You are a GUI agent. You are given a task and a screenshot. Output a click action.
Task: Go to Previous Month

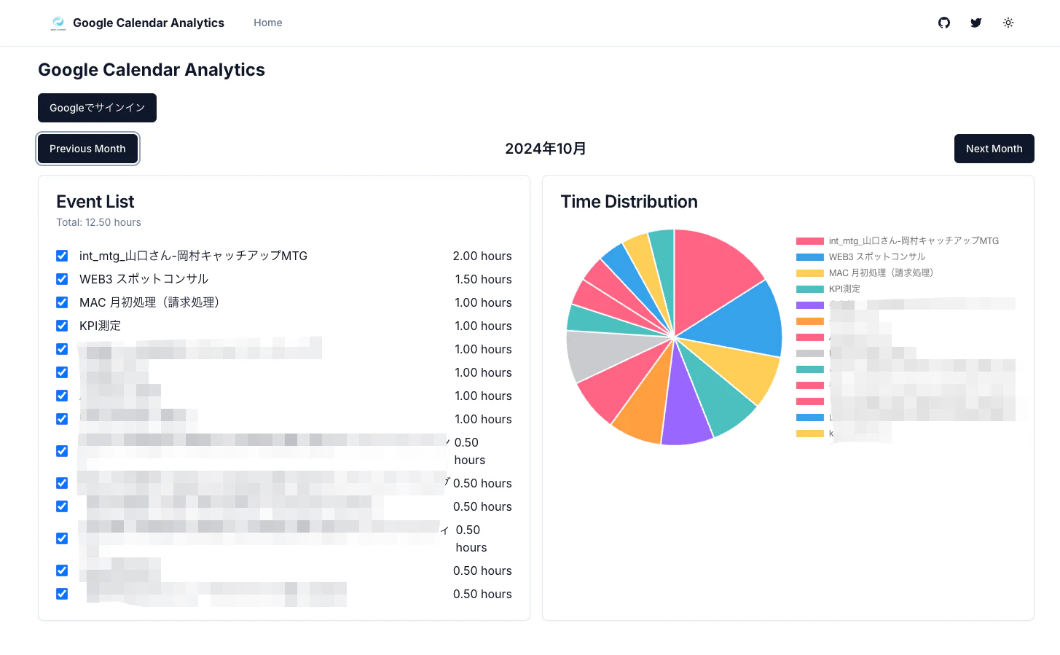tap(87, 149)
